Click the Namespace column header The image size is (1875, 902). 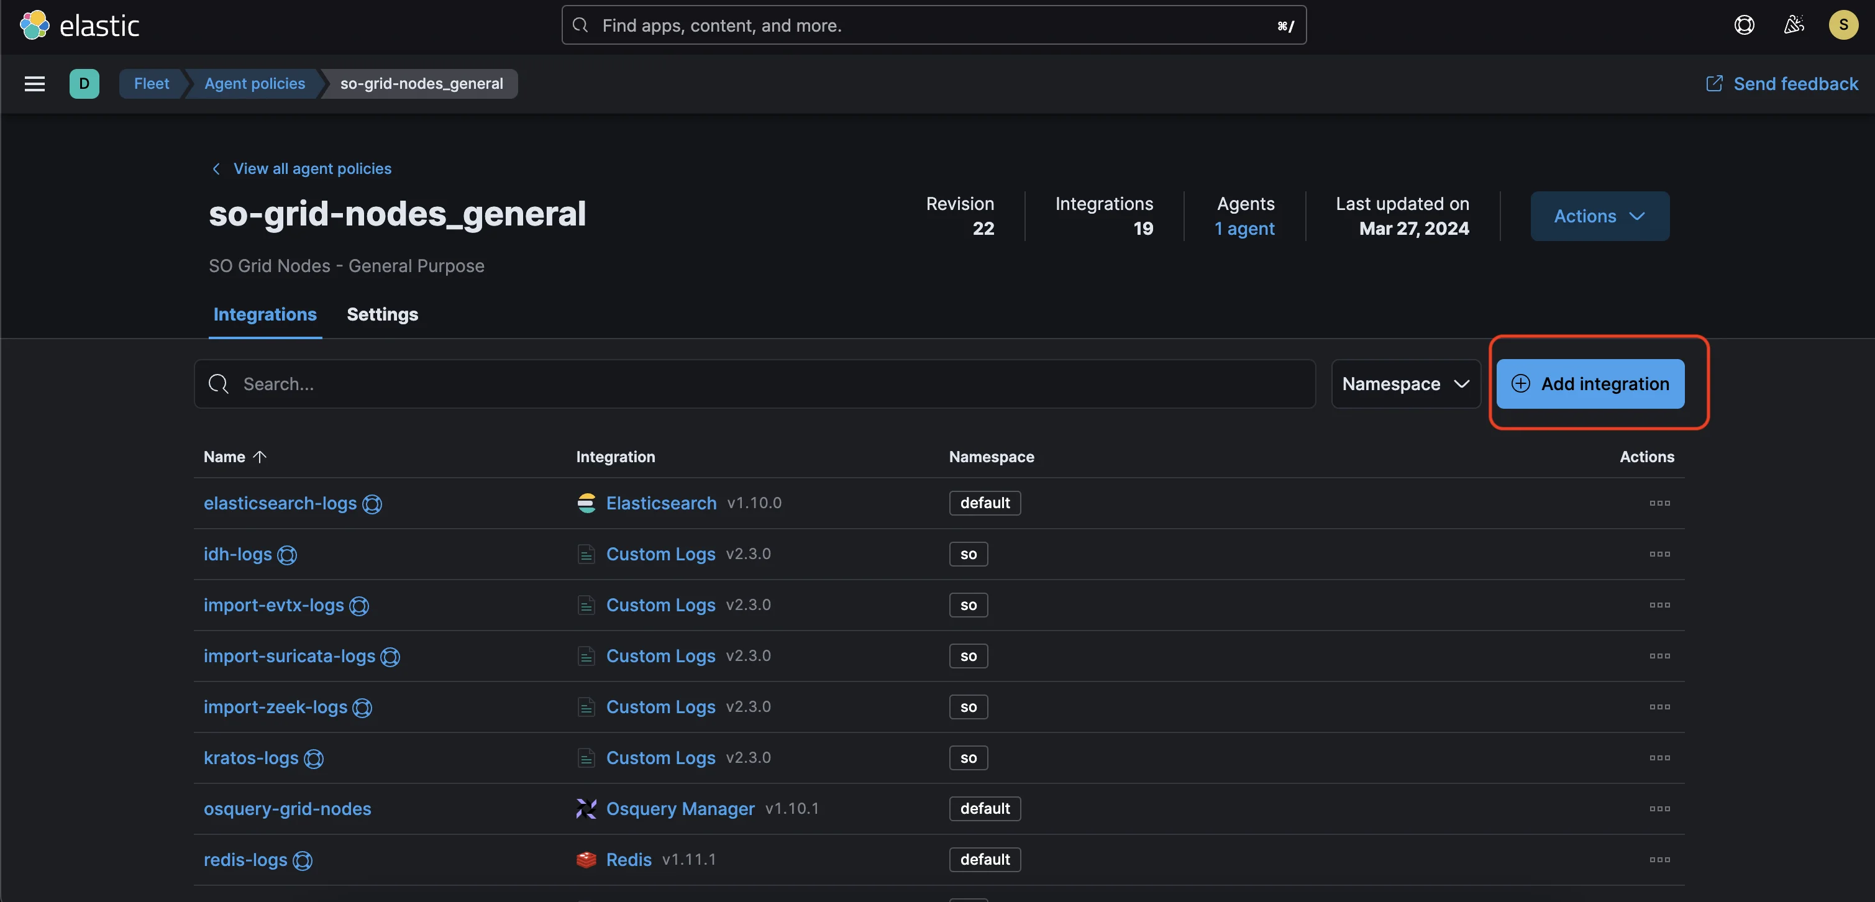[992, 457]
